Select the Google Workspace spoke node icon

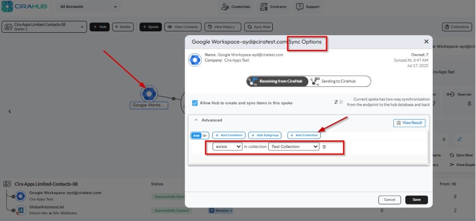[x=149, y=94]
